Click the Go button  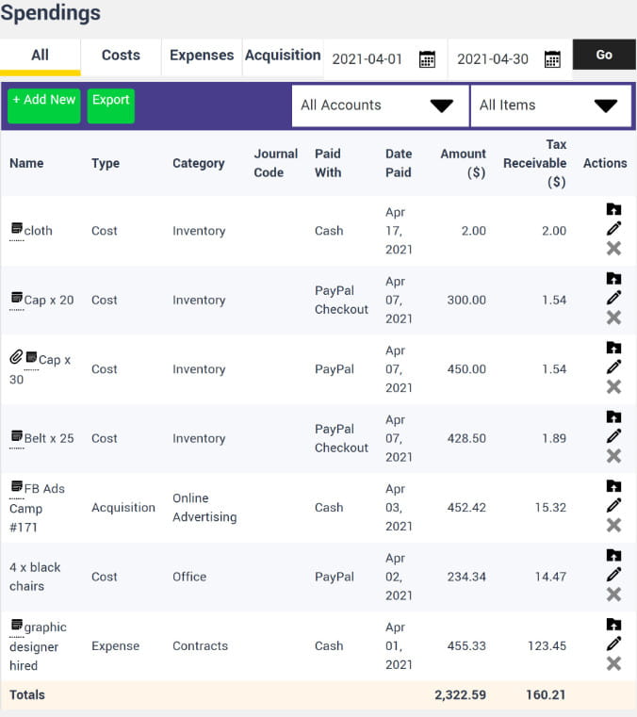coord(604,56)
